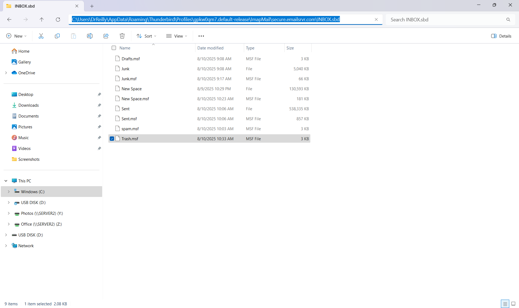The width and height of the screenshot is (519, 308).
Task: Open the View dropdown menu
Action: click(177, 36)
